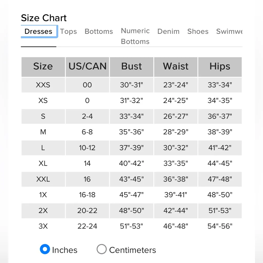The width and height of the screenshot is (263, 263).
Task: Switch to the Tops tab
Action: 69,32
